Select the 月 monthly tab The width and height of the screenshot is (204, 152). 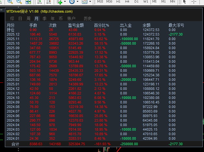(x=37, y=18)
